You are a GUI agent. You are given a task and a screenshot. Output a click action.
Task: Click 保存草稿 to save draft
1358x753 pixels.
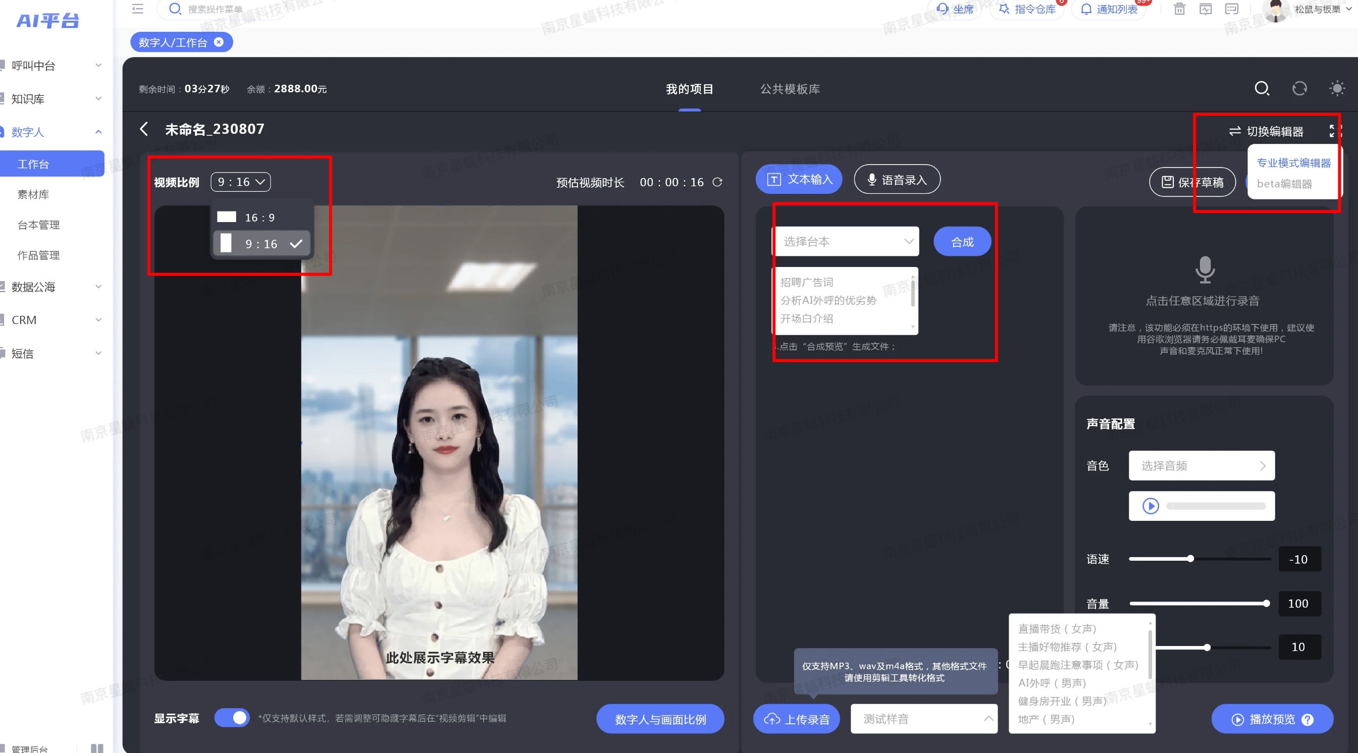coord(1192,182)
